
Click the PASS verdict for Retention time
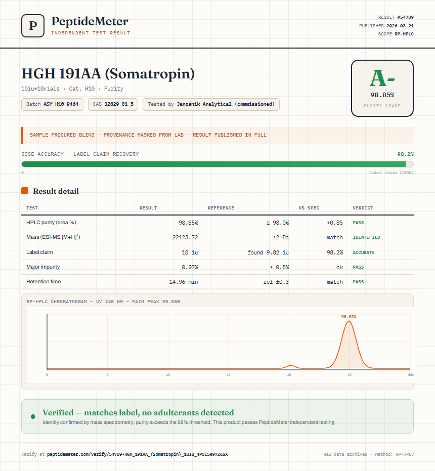click(x=358, y=282)
